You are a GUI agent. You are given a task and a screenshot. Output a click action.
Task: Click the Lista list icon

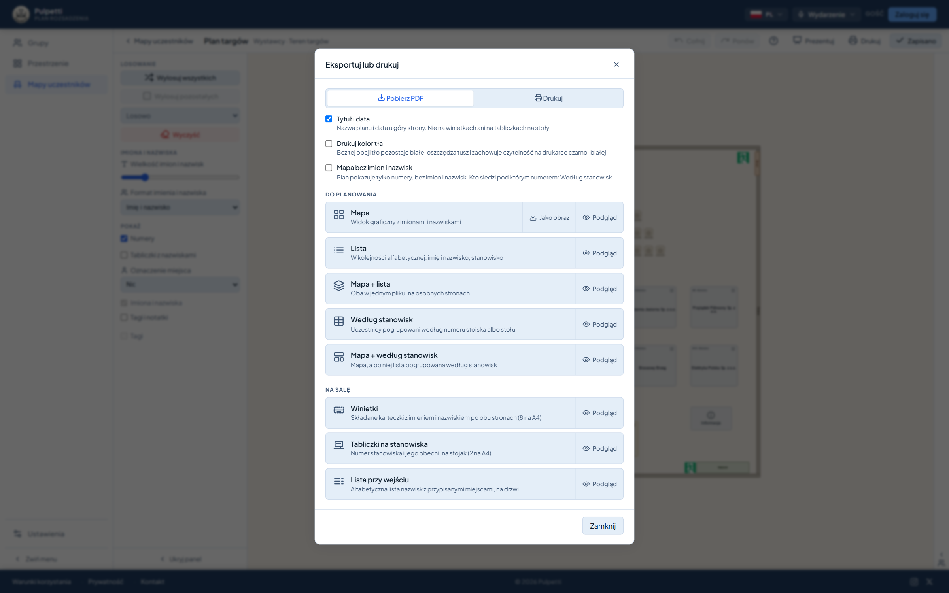338,250
